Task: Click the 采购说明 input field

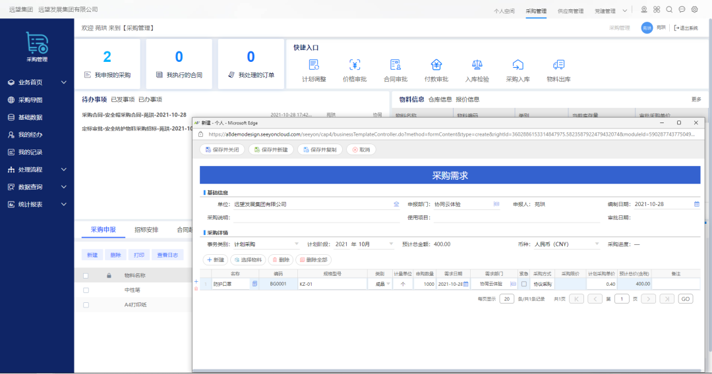Action: pyautogui.click(x=316, y=218)
